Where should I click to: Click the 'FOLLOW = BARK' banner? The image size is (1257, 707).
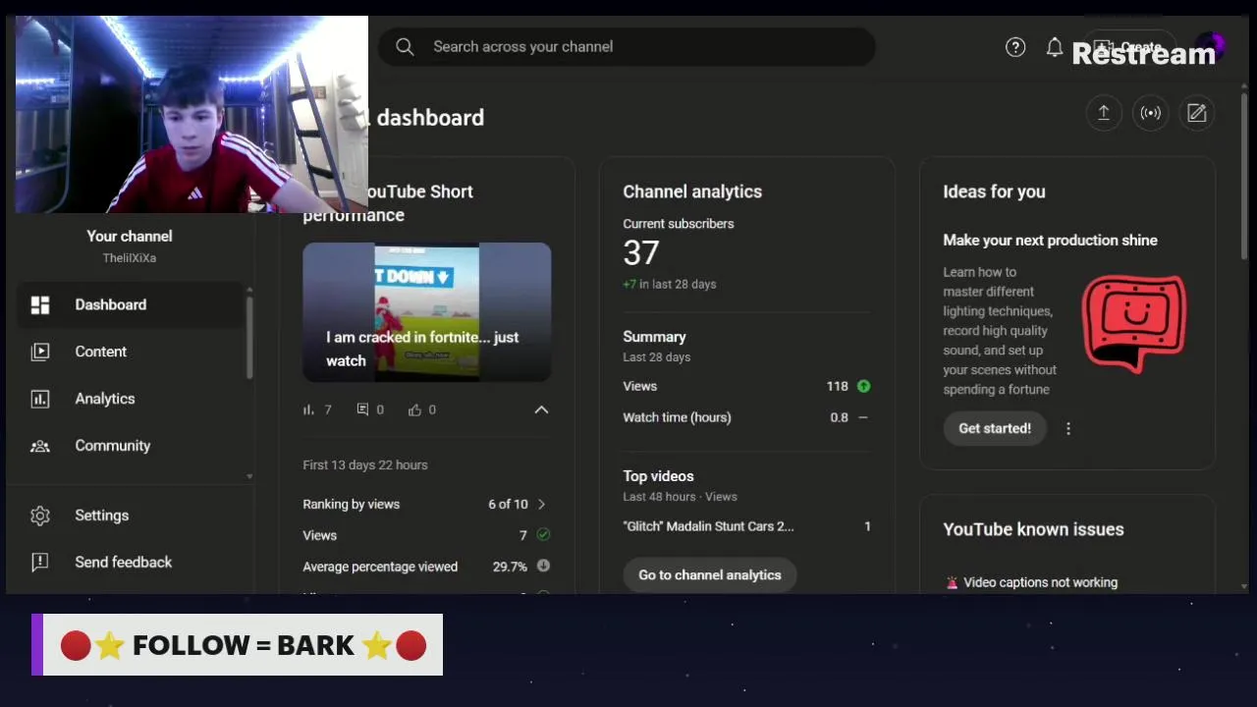[237, 645]
